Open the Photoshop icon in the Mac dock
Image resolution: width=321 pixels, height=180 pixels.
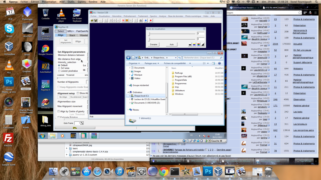[x=208, y=171]
